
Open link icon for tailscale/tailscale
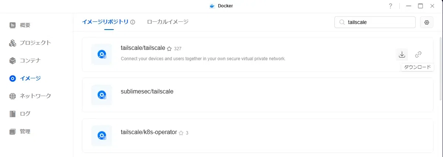click(x=418, y=55)
